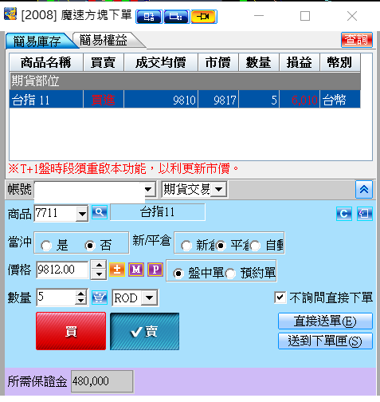Screen dimensions: 380x402
Task: Toggle 不詢問直接下單 checkbox
Action: coord(280,298)
